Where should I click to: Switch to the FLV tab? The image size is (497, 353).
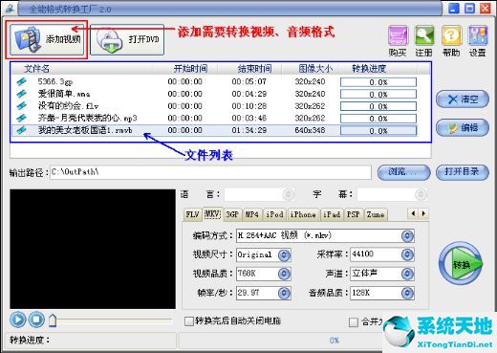[x=192, y=214]
